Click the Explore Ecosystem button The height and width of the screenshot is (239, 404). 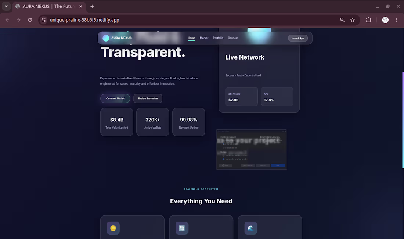(148, 99)
